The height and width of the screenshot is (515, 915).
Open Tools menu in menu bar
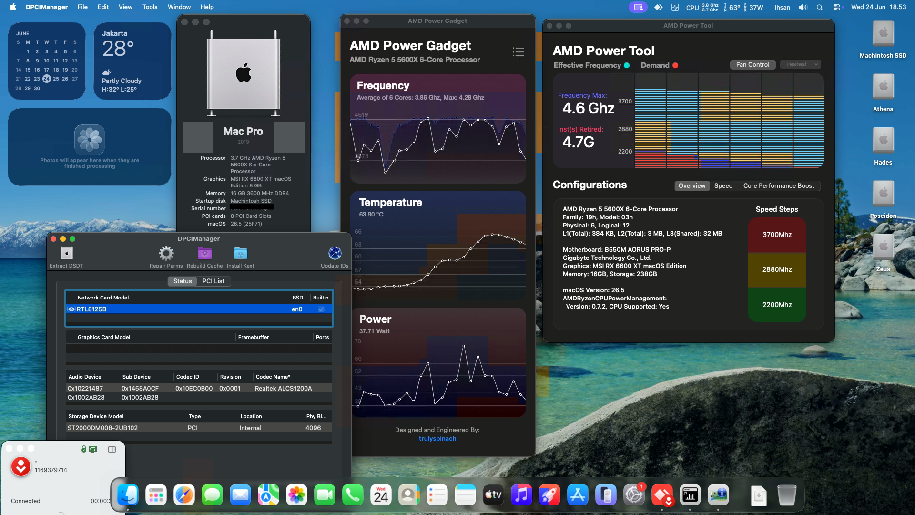(150, 7)
